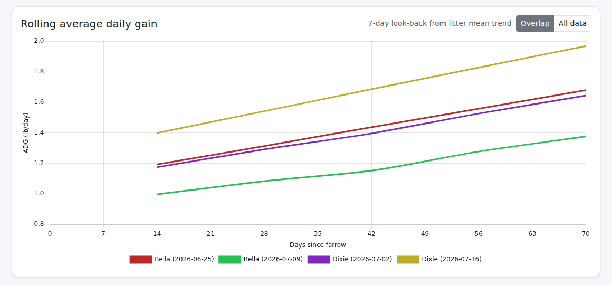Switch to the All data view
Screen dimensions: 612x285
tap(572, 23)
